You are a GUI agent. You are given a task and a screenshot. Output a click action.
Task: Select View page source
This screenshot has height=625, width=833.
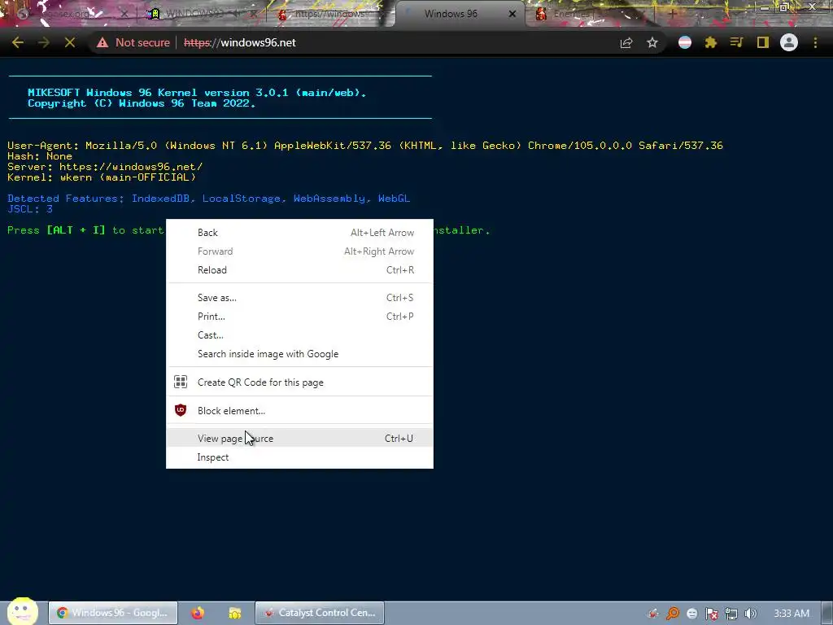point(299,439)
